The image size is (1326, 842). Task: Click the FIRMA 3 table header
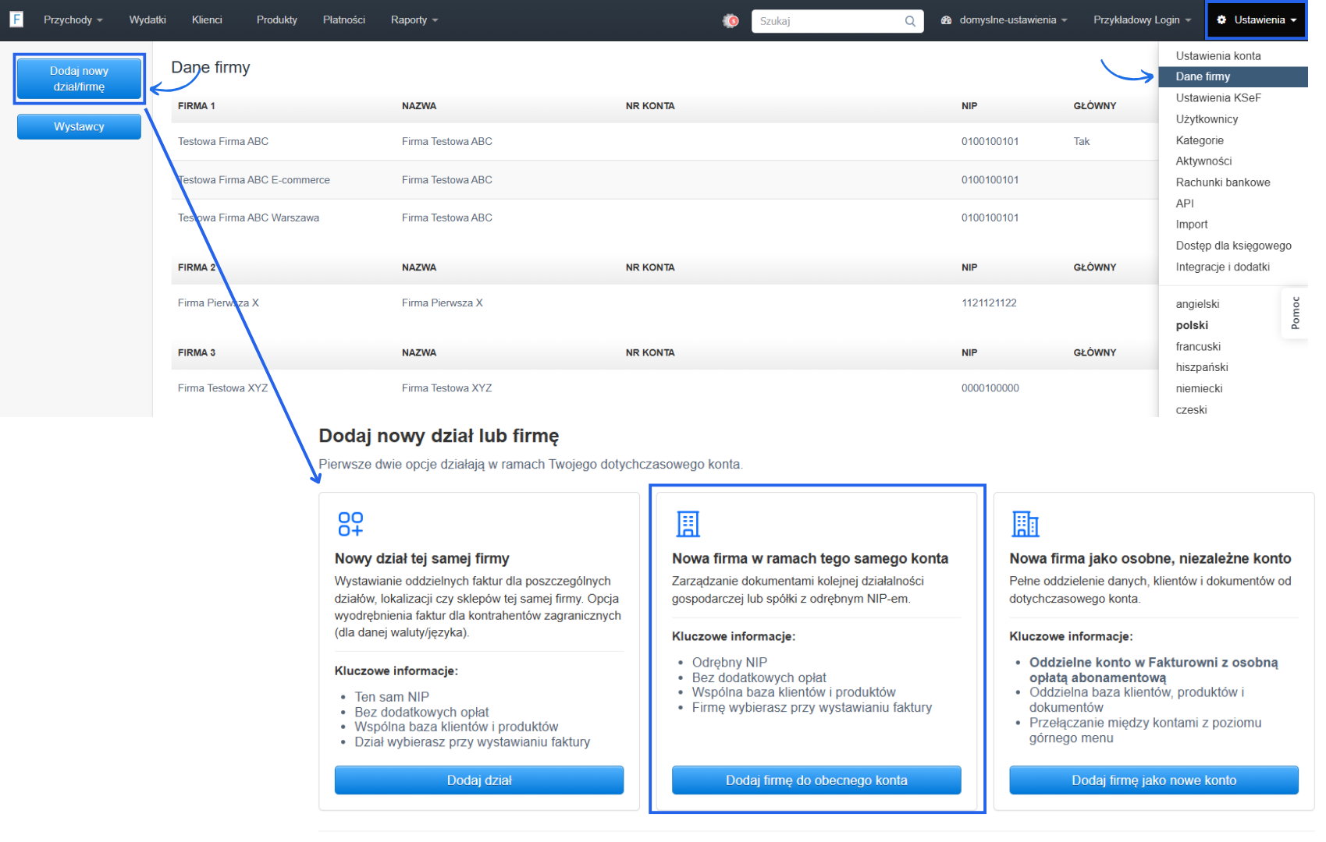pyautogui.click(x=196, y=353)
